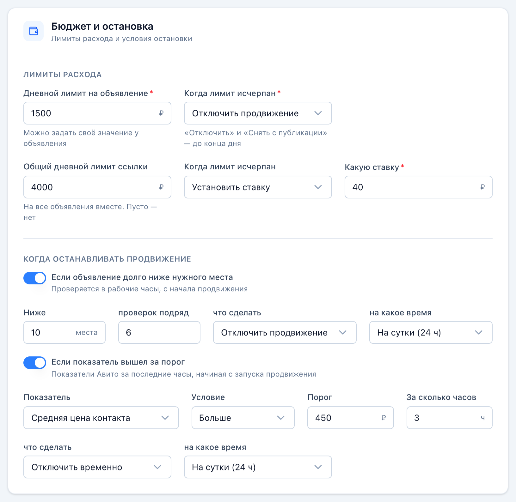Open the что сделать dropdown set to Отключить продвижение
The width and height of the screenshot is (516, 502).
coord(285,332)
